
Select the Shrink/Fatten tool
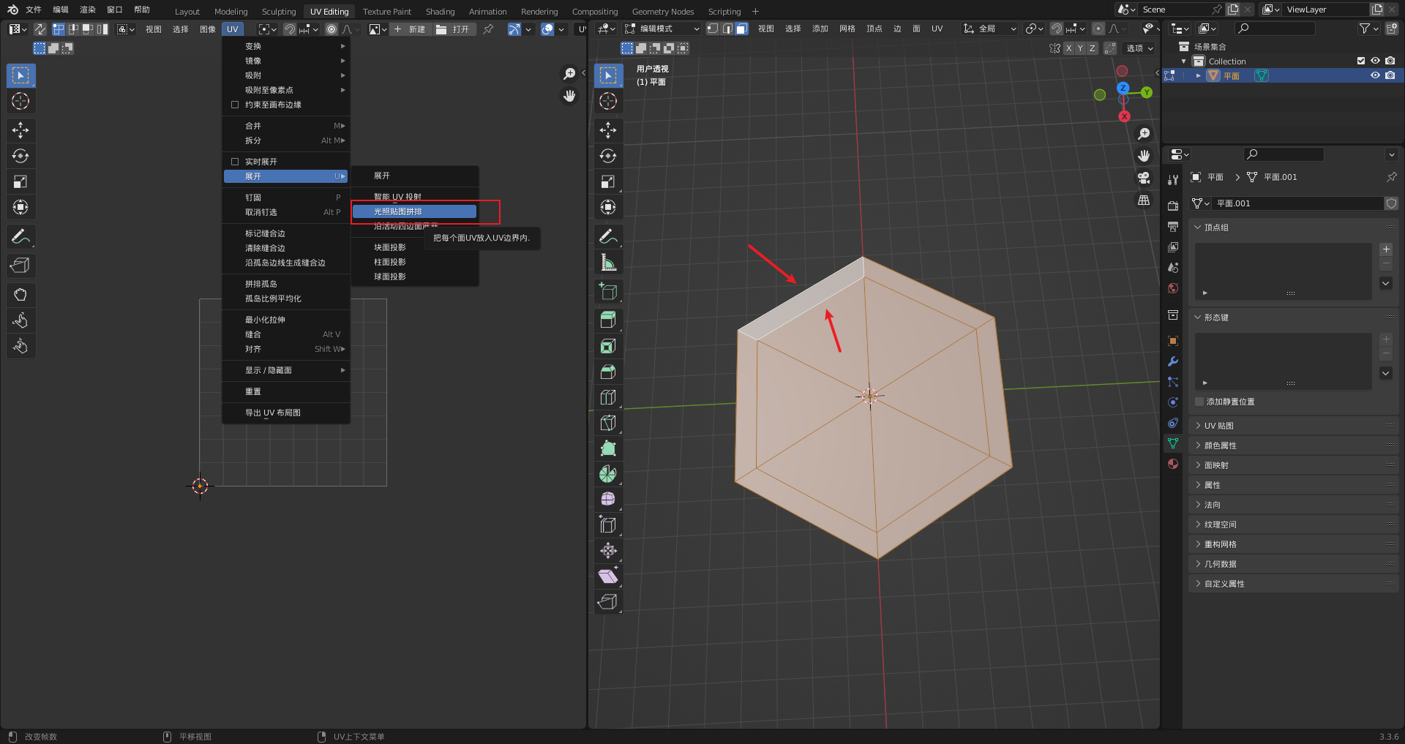[x=607, y=551]
